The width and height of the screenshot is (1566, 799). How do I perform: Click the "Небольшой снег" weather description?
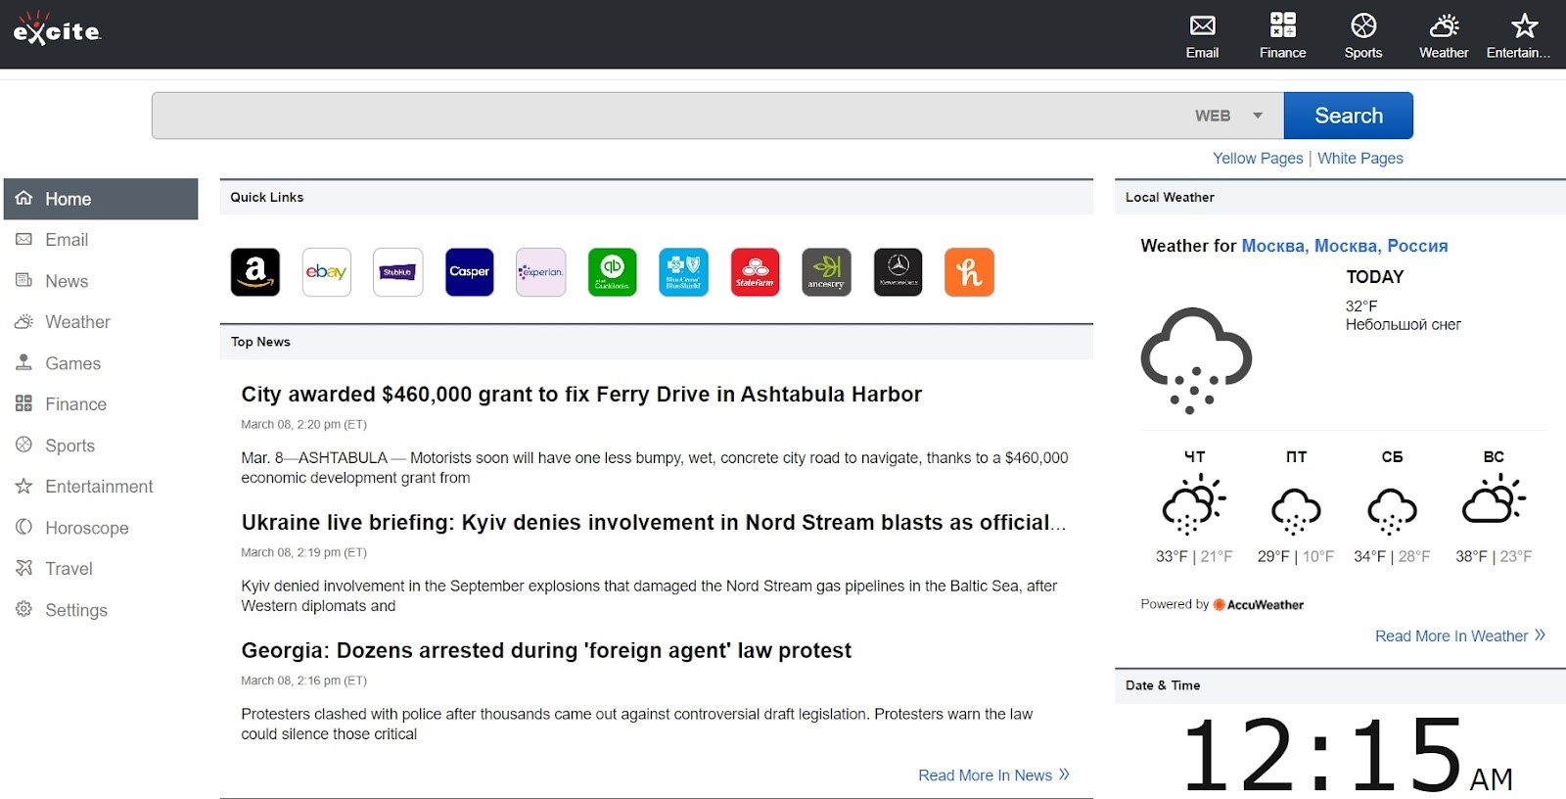[1403, 325]
